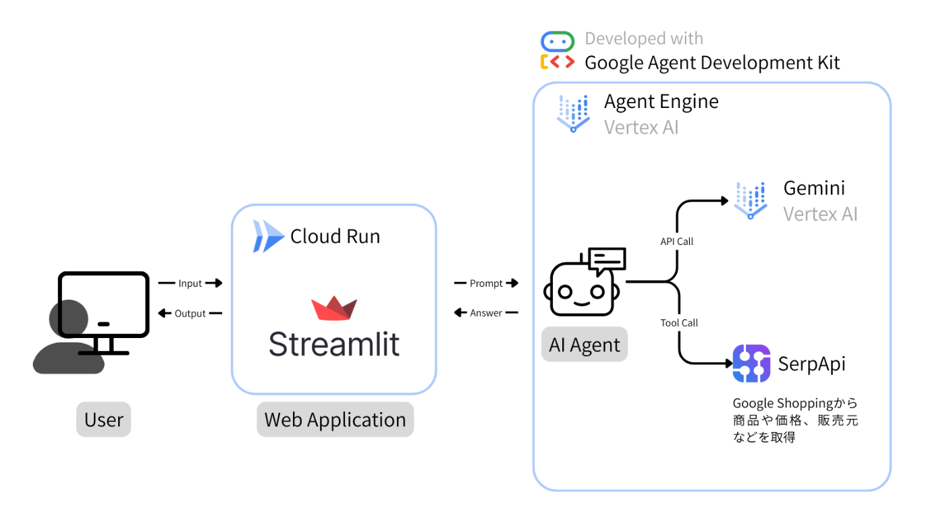
Task: Click "Vertex AI" under Gemini
Action: click(x=820, y=214)
